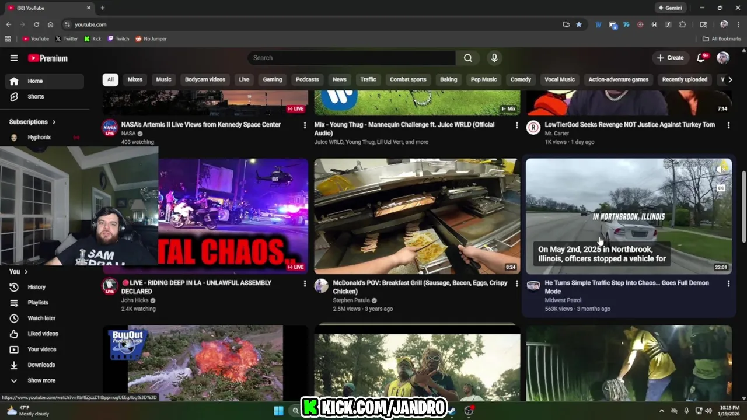Focus the YouTube search field
747x420 pixels.
coord(351,58)
